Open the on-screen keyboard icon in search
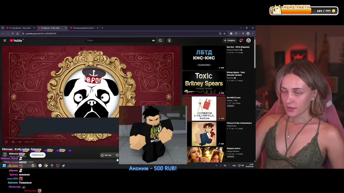Viewport: 344px width, 193px height. [153, 40]
